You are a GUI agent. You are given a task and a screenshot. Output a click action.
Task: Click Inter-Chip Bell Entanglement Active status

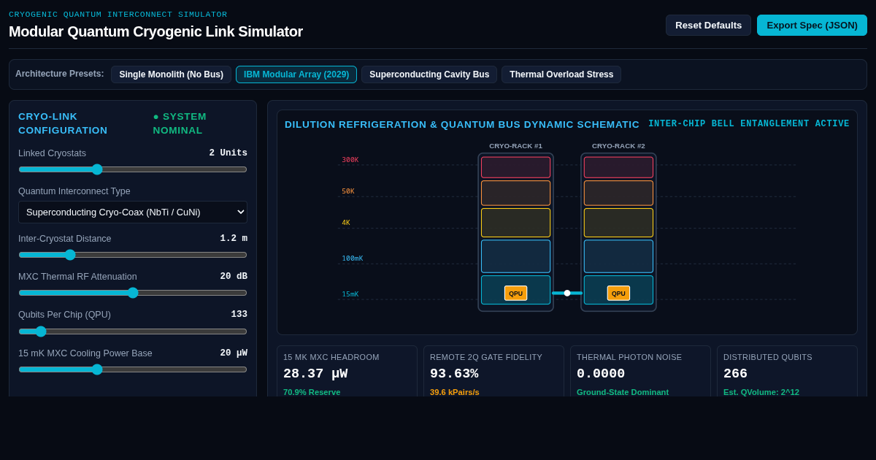(x=749, y=124)
